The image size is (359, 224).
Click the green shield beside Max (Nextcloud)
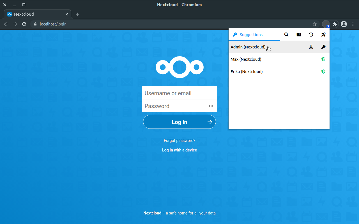[x=323, y=59]
